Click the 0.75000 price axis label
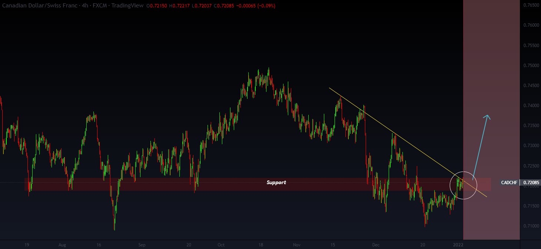Image resolution: width=541 pixels, height=249 pixels. point(531,66)
